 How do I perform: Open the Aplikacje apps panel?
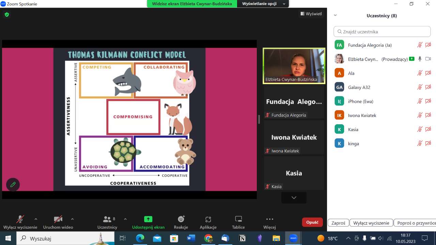click(x=208, y=219)
